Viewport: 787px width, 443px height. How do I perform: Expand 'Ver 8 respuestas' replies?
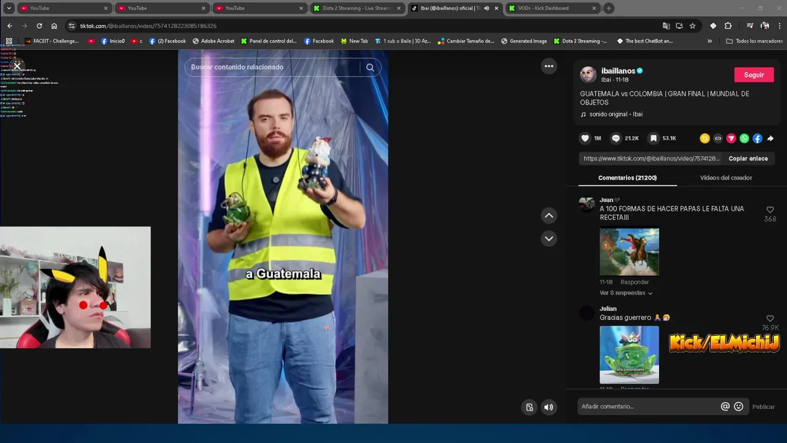(626, 293)
